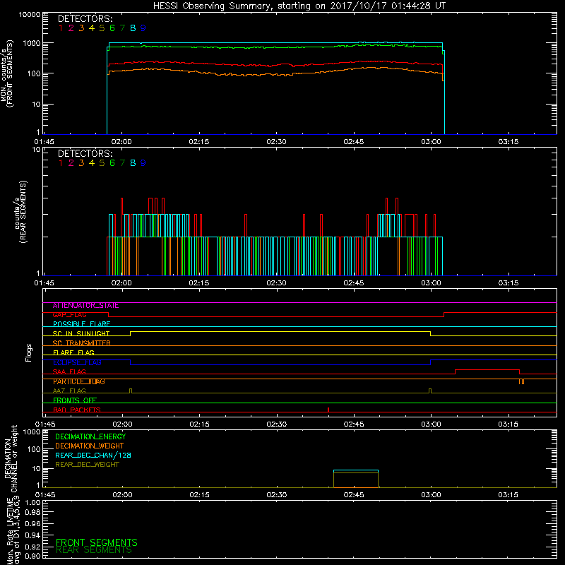
Task: Click the DETECTORS: heading in the front segments plot
Action: pos(85,19)
